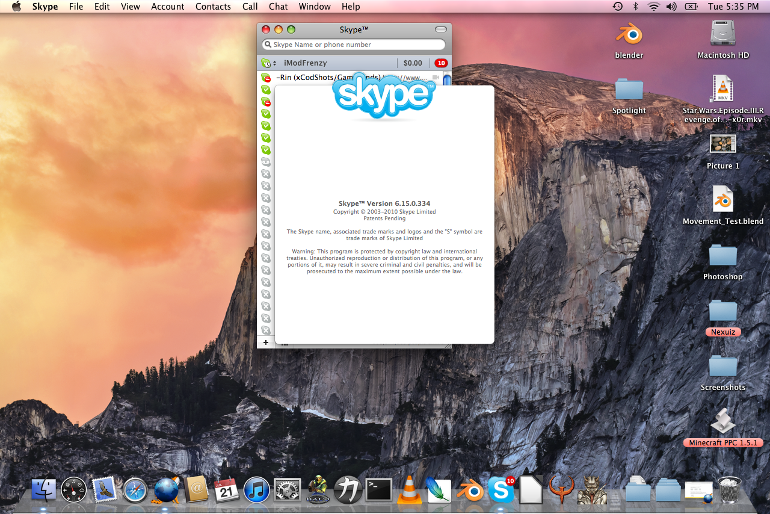Open the blank white document app in Dock
The height and width of the screenshot is (514, 770).
pyautogui.click(x=532, y=489)
